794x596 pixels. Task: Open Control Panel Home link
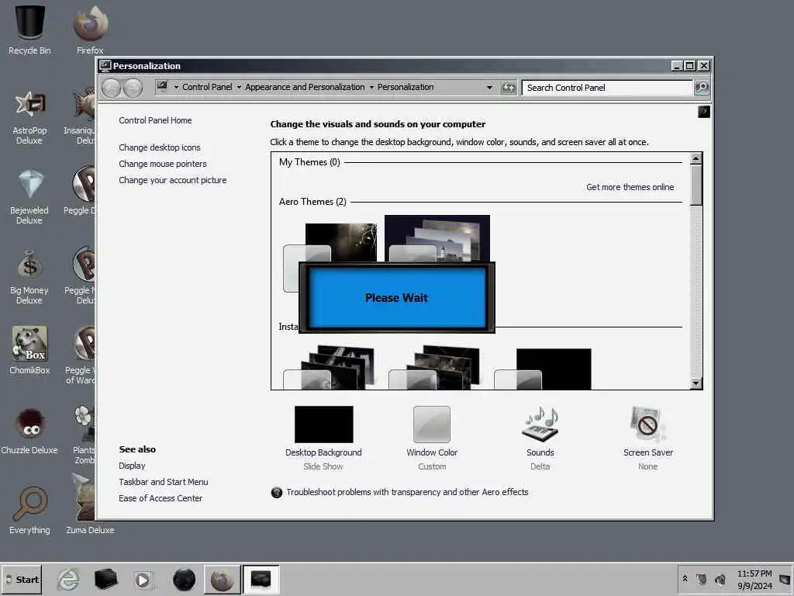click(155, 120)
